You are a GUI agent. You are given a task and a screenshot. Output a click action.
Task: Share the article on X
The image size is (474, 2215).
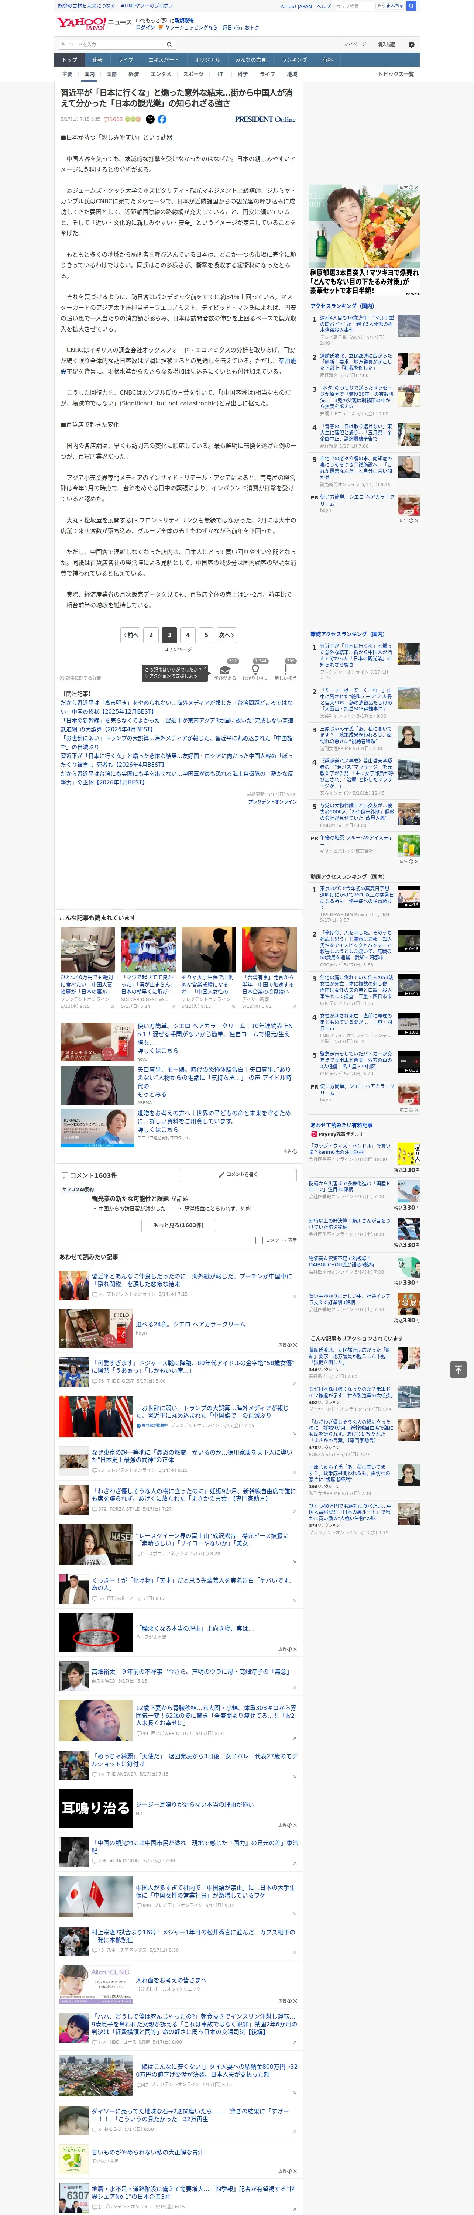click(x=151, y=120)
